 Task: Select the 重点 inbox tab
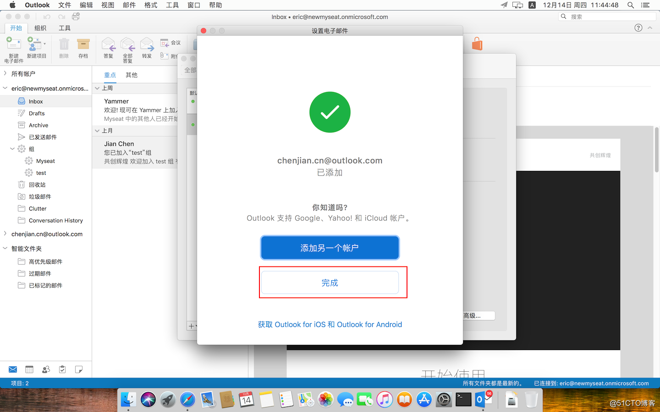coord(110,75)
